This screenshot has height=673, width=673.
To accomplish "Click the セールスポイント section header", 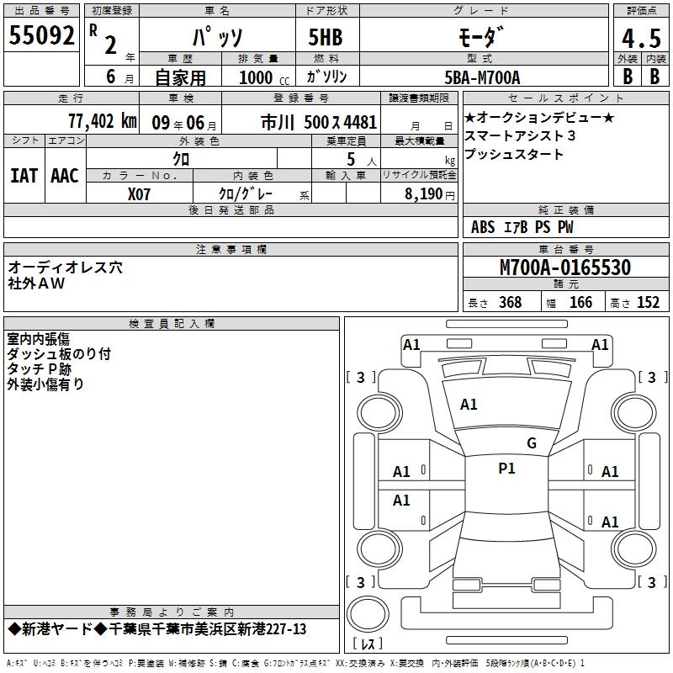I will (x=565, y=98).
